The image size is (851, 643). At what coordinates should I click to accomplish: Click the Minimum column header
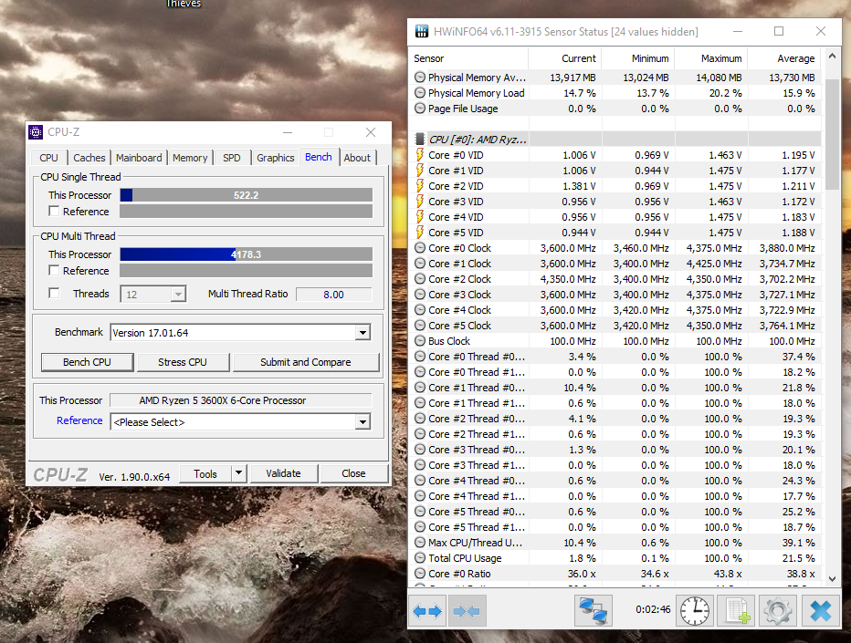[638, 58]
